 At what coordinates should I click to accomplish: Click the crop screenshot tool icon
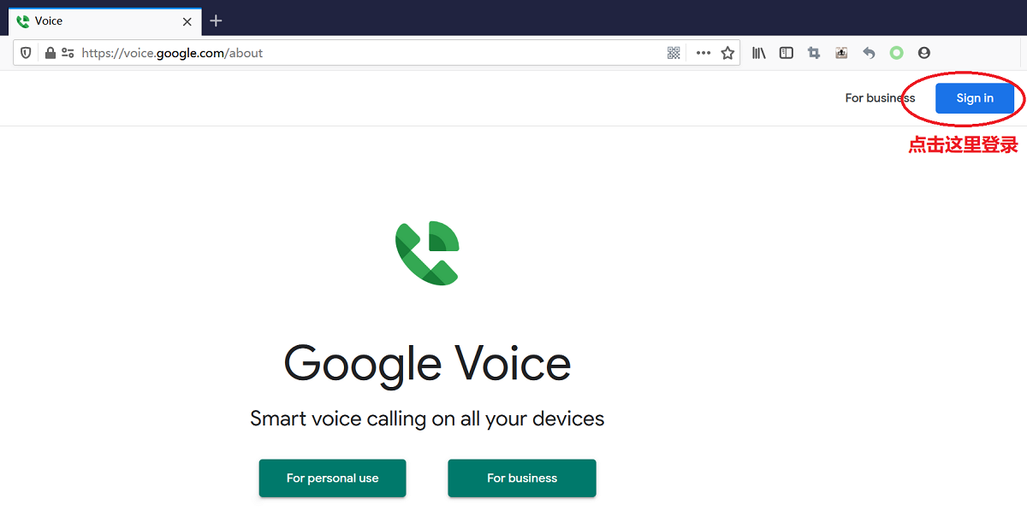[814, 53]
